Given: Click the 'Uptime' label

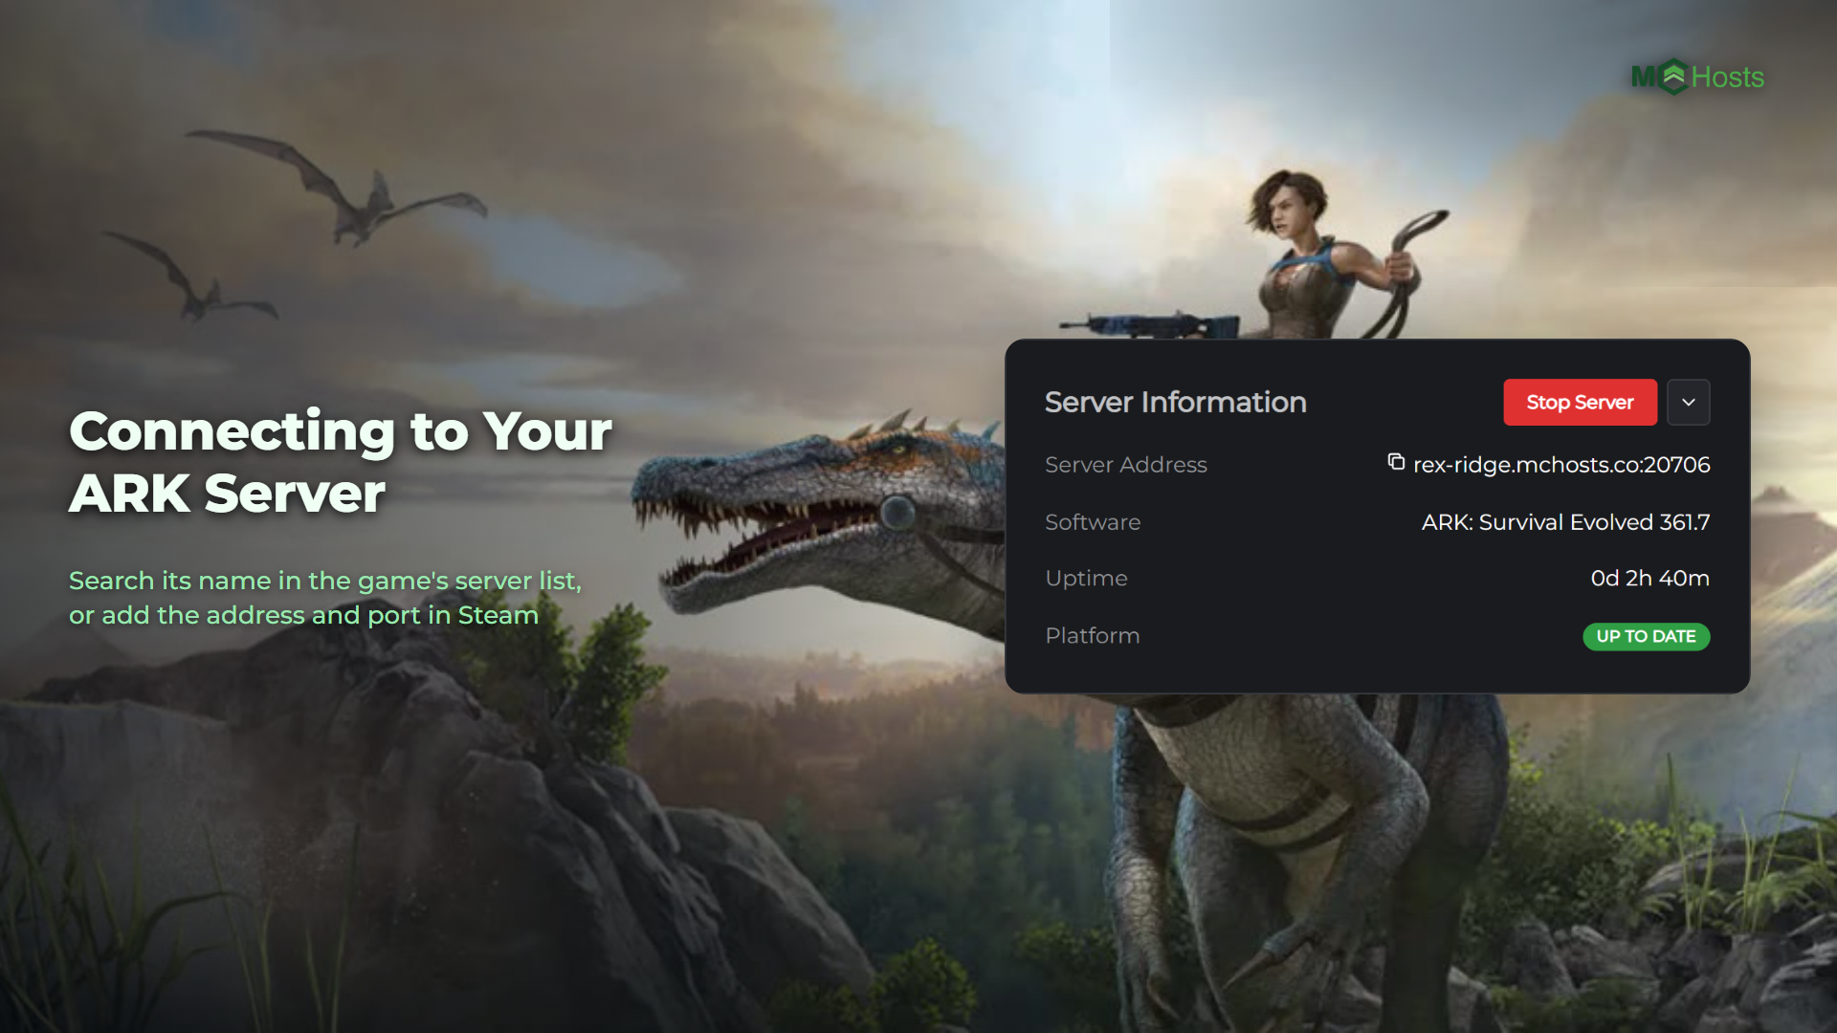Looking at the screenshot, I should coord(1086,579).
